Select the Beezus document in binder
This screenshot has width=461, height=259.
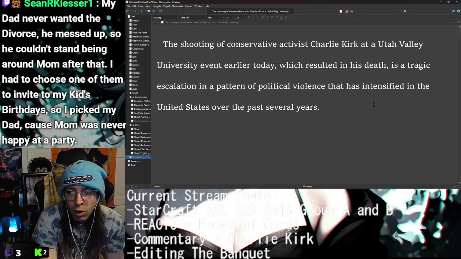point(135,21)
